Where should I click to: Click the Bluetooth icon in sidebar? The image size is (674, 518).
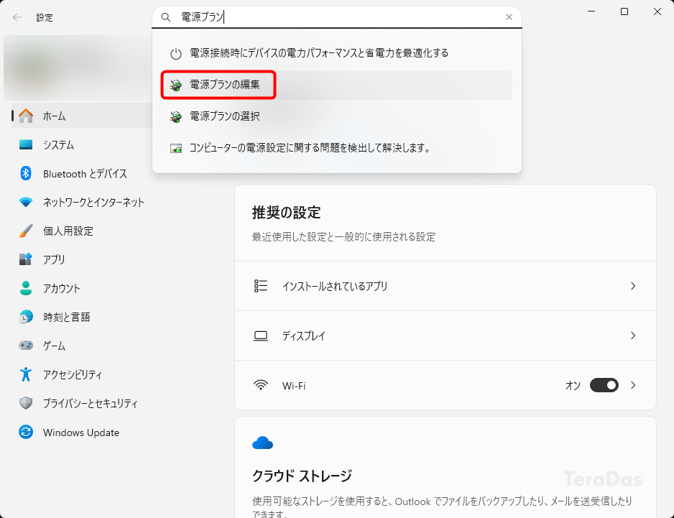point(26,173)
